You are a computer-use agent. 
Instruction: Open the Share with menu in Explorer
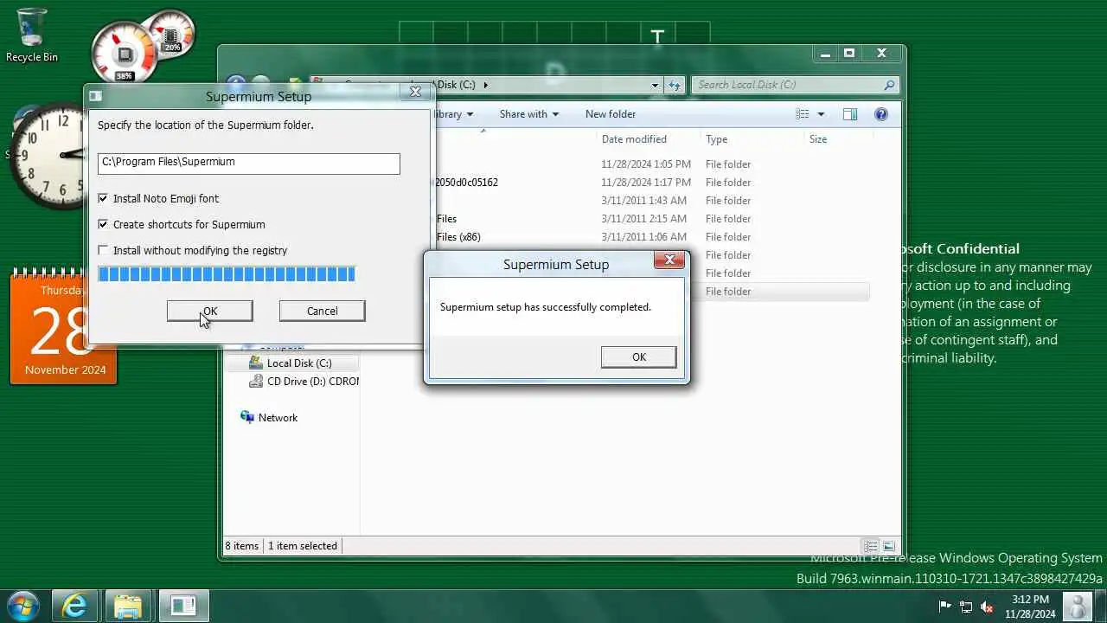pyautogui.click(x=528, y=114)
